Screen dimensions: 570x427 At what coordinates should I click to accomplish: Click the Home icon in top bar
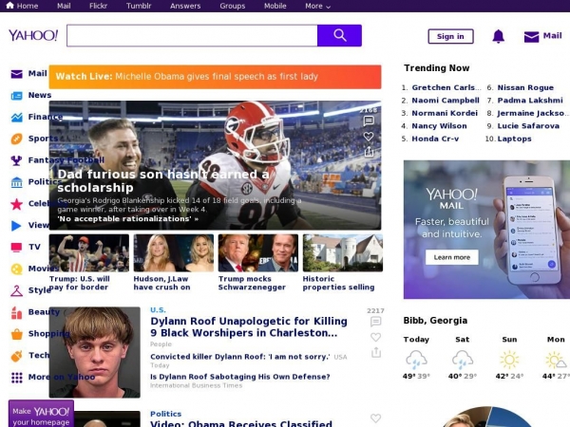click(9, 6)
